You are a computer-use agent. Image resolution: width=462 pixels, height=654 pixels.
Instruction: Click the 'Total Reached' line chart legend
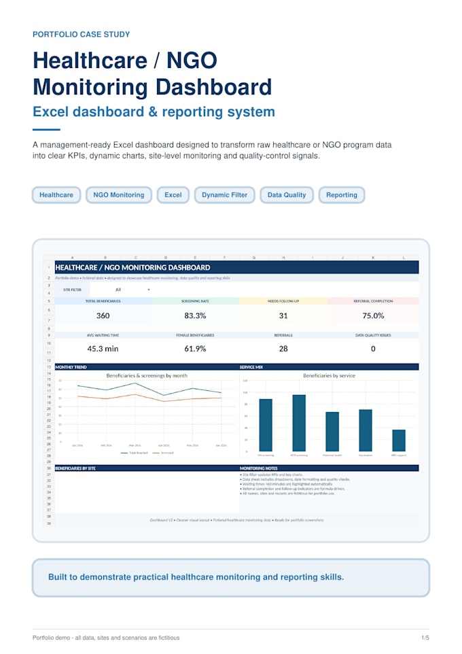[135, 453]
